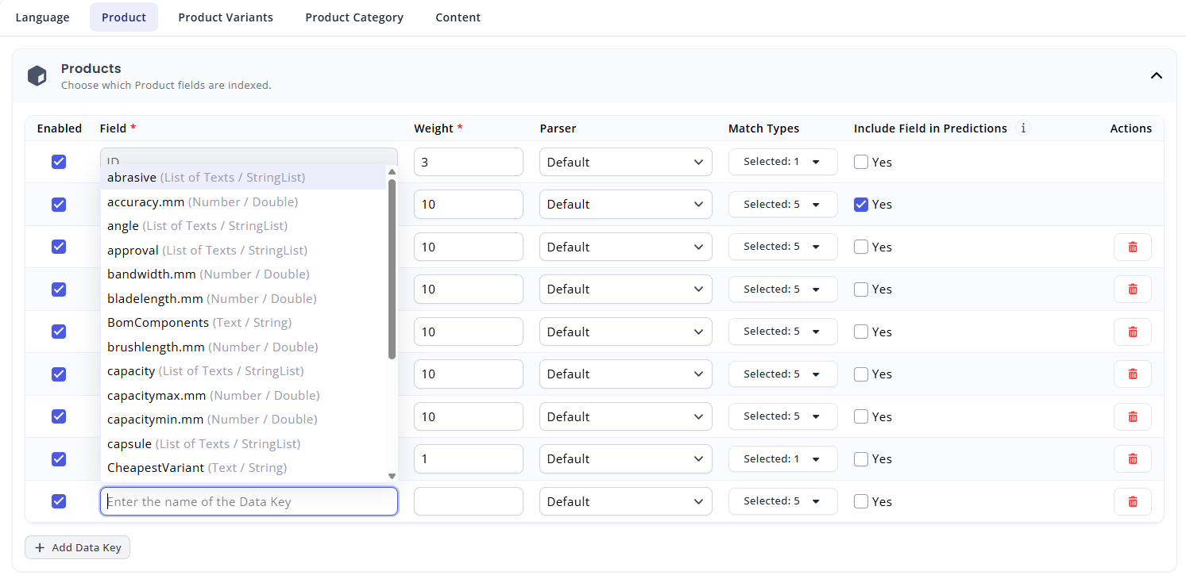Viewport: 1186px width, 579px height.
Task: Click the Add Data Key button
Action: pyautogui.click(x=77, y=547)
